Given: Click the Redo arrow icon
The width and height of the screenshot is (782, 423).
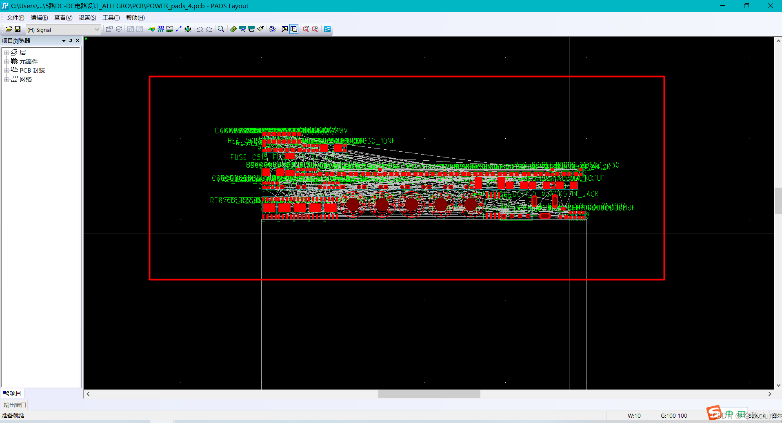Looking at the screenshot, I should click(209, 29).
